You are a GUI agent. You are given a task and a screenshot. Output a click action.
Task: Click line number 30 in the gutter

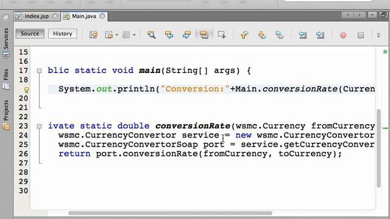pos(23,190)
